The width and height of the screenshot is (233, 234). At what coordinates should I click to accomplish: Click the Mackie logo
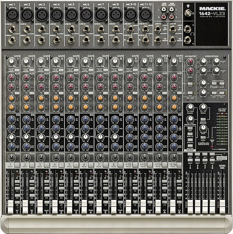(x=212, y=9)
